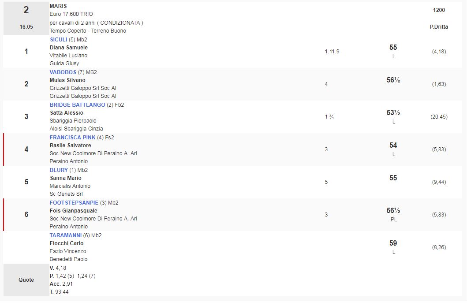Screen dimensions: 467x306
Task: Click the P.Dritta track label
Action: (438, 27)
